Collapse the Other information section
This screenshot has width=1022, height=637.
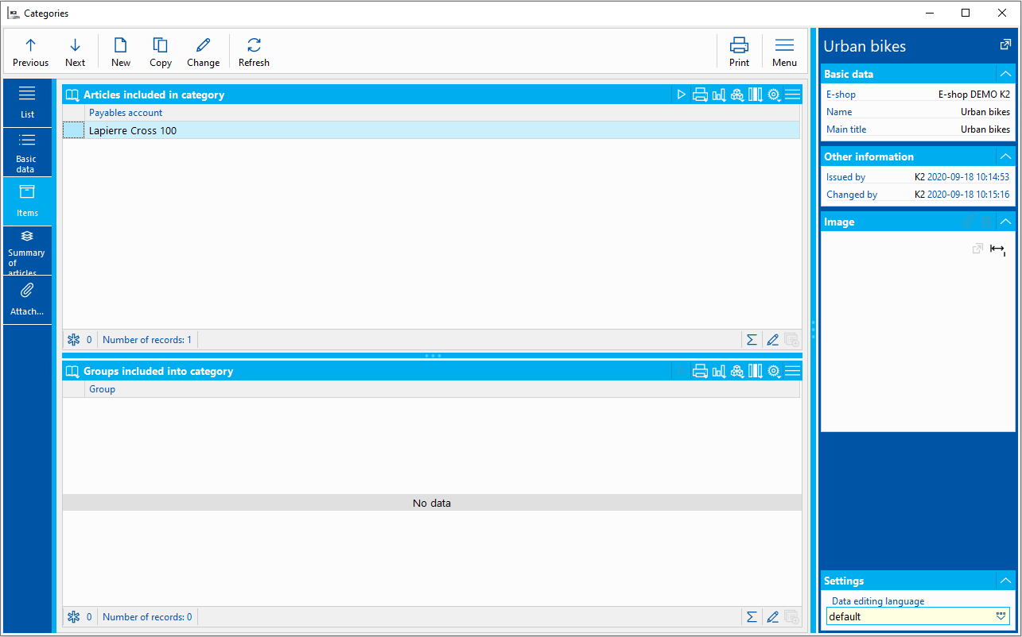pos(1006,156)
